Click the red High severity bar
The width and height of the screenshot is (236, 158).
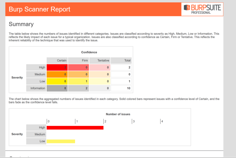pyautogui.click(x=75, y=128)
